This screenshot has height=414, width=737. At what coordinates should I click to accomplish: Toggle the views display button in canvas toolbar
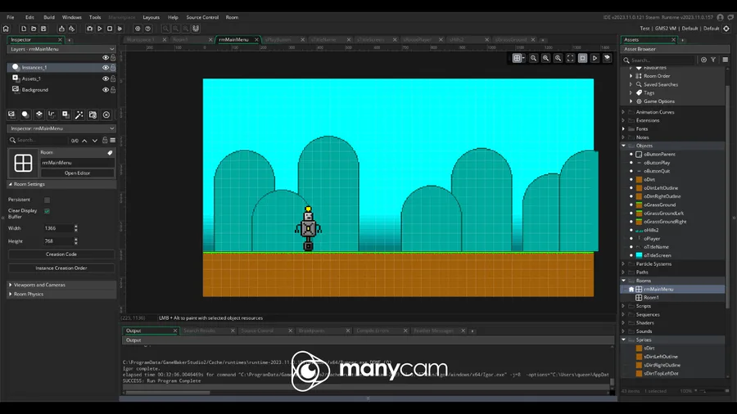click(x=582, y=58)
